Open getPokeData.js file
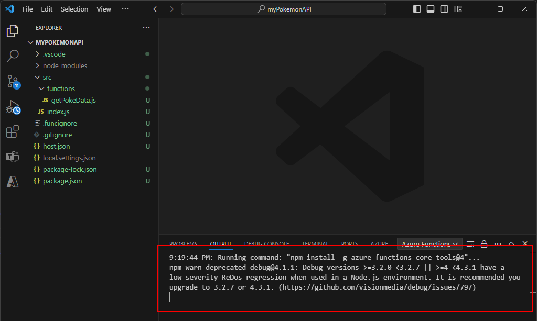 click(92, 100)
